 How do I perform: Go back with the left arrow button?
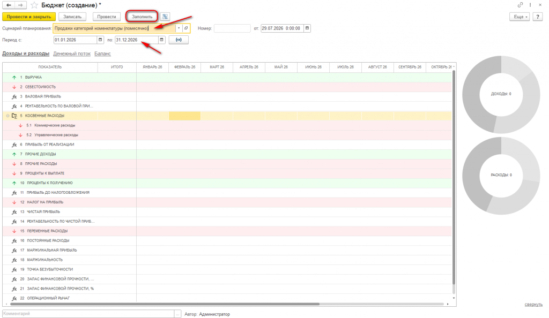pos(9,5)
